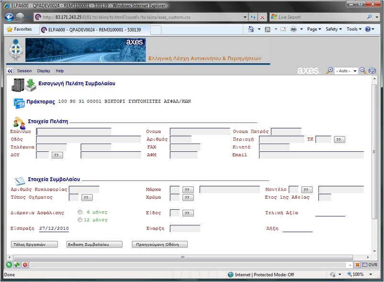Screen dimensions: 384x282
Task: Click the browser Forward arrow button
Action: coord(20,17)
